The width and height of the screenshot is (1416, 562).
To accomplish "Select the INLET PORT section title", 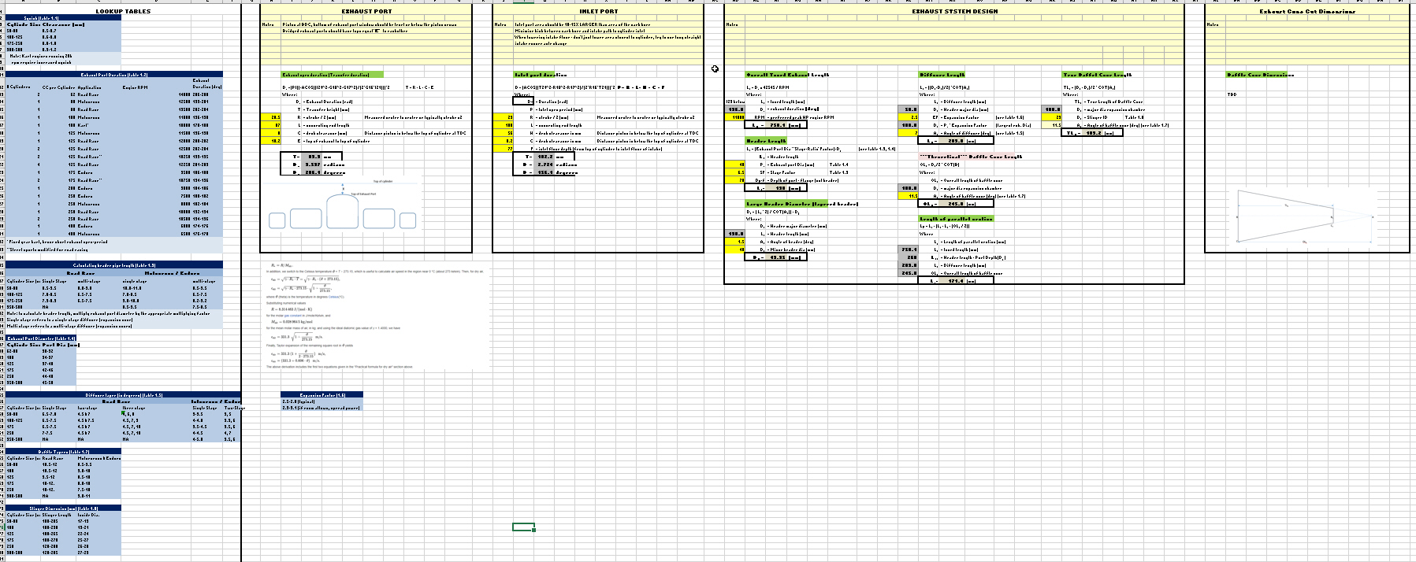I will [598, 11].
